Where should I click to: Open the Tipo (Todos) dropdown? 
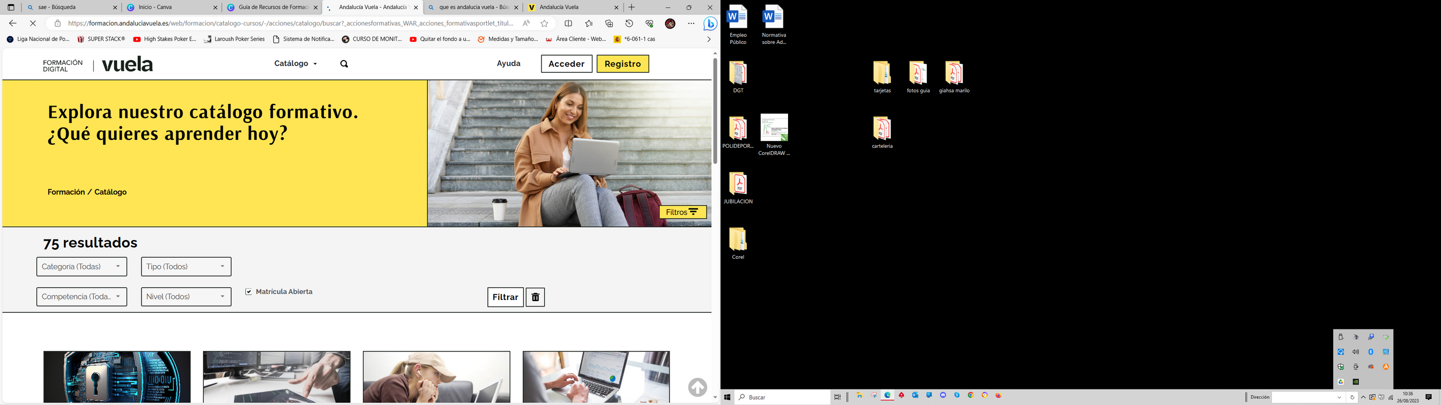185,267
